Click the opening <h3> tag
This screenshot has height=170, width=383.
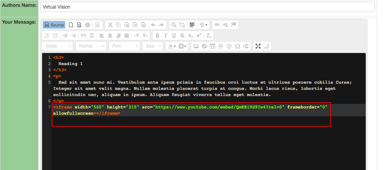tap(58, 57)
